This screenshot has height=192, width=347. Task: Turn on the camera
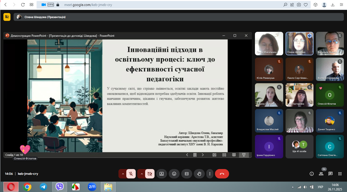click(150, 174)
